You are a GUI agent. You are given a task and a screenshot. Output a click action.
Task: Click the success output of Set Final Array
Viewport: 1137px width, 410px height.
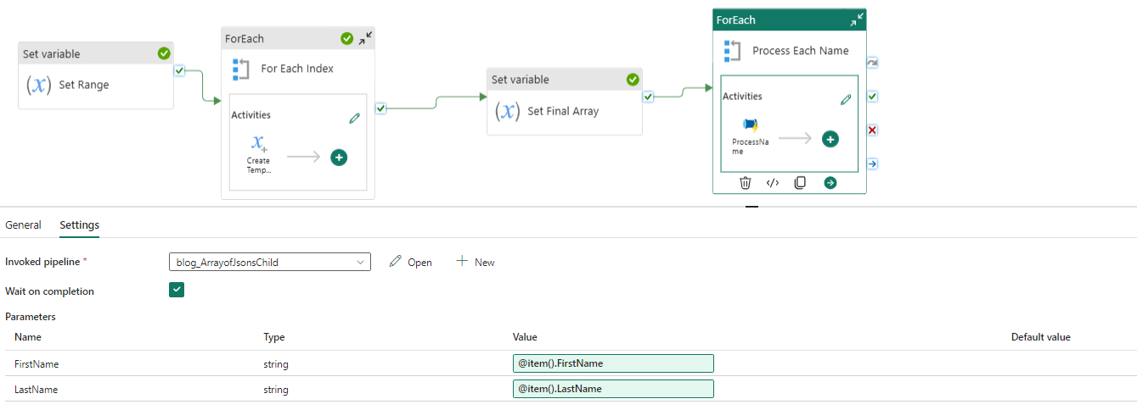pyautogui.click(x=648, y=97)
